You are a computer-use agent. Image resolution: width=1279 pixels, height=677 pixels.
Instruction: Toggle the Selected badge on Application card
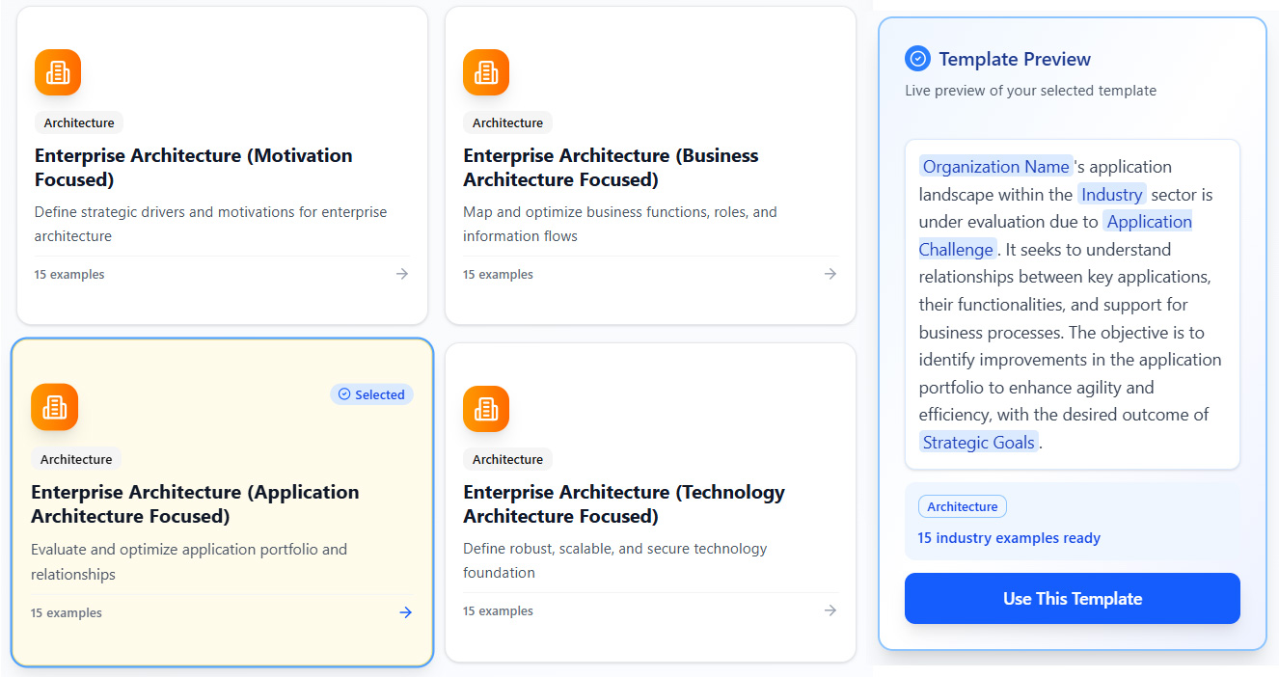371,394
